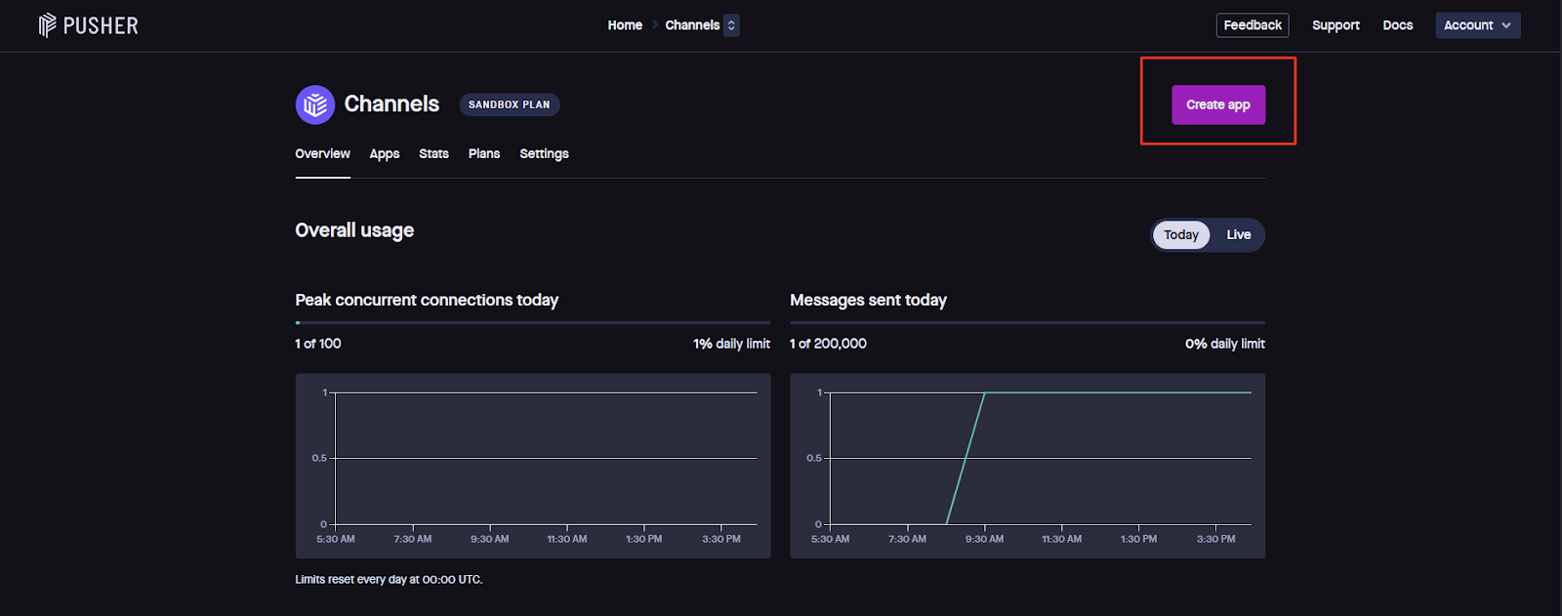The image size is (1562, 616).
Task: Click the purple Channels product icon
Action: point(315,104)
